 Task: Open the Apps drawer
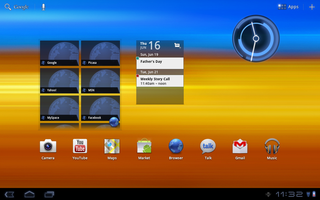(x=288, y=7)
